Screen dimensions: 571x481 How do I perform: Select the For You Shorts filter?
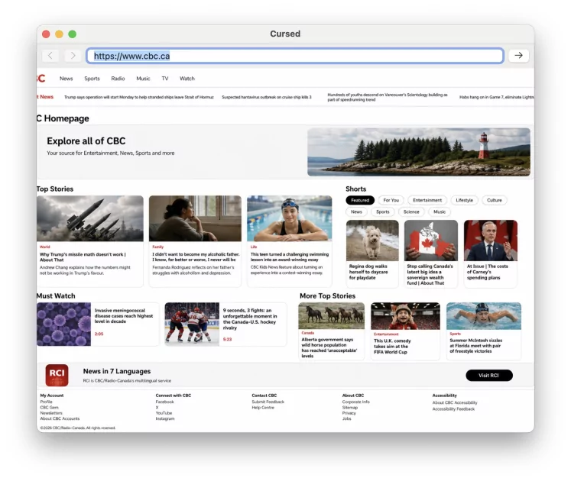click(391, 200)
